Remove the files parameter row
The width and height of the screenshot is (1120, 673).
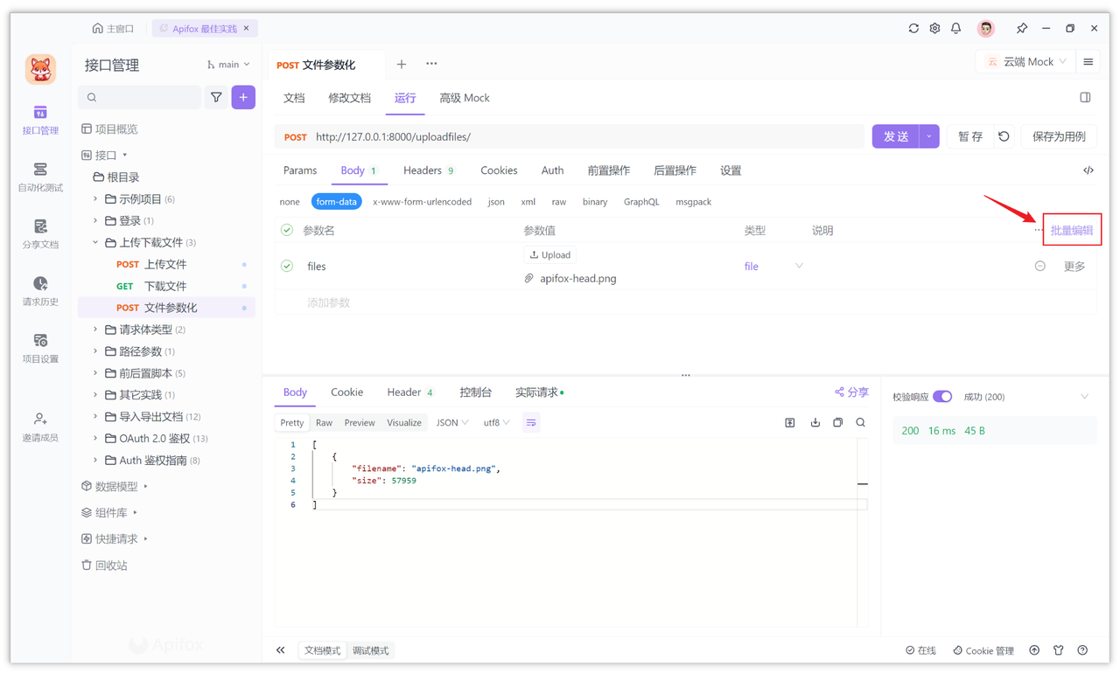point(1040,266)
